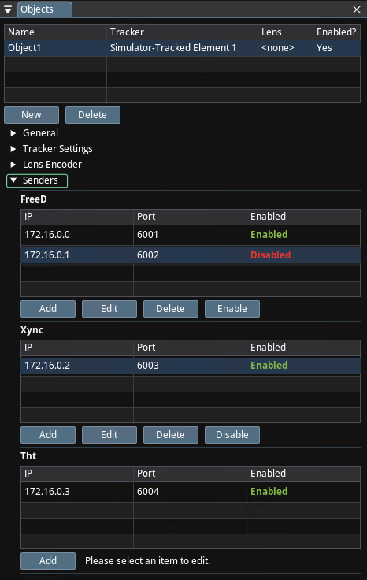Create a new object with New
The width and height of the screenshot is (367, 580).
click(32, 115)
